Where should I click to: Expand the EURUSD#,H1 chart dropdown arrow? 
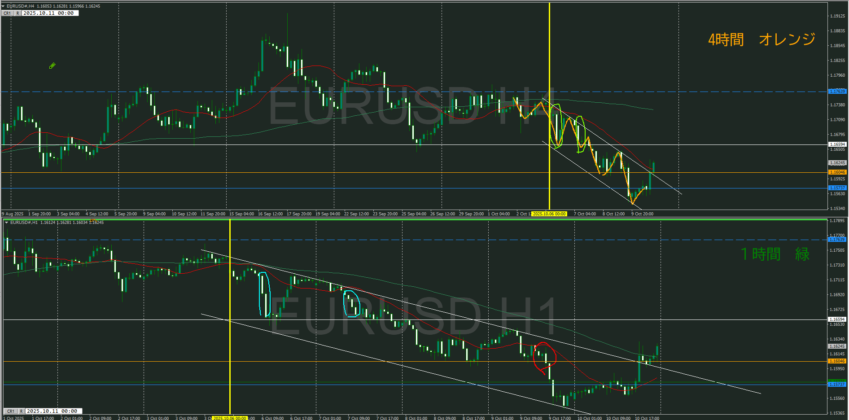click(x=6, y=223)
